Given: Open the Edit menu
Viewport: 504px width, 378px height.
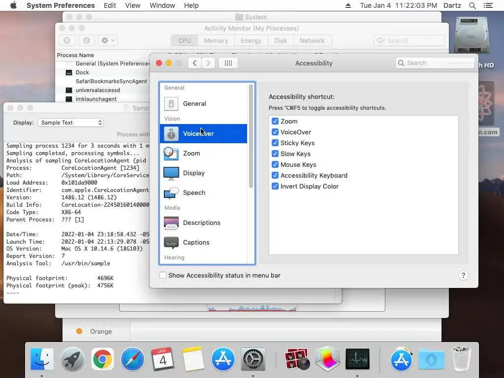Looking at the screenshot, I should 110,5.
